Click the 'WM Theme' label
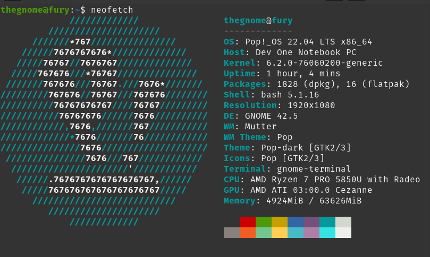The height and width of the screenshot is (257, 430). tap(245, 137)
